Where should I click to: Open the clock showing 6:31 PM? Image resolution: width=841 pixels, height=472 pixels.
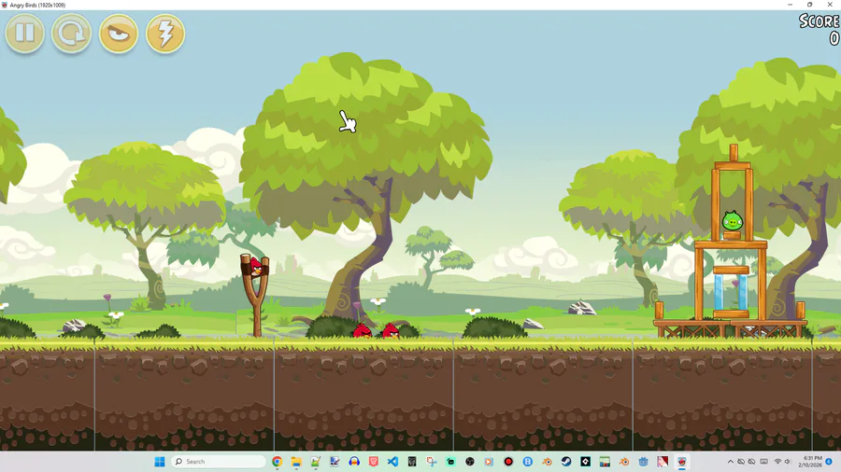(x=810, y=462)
